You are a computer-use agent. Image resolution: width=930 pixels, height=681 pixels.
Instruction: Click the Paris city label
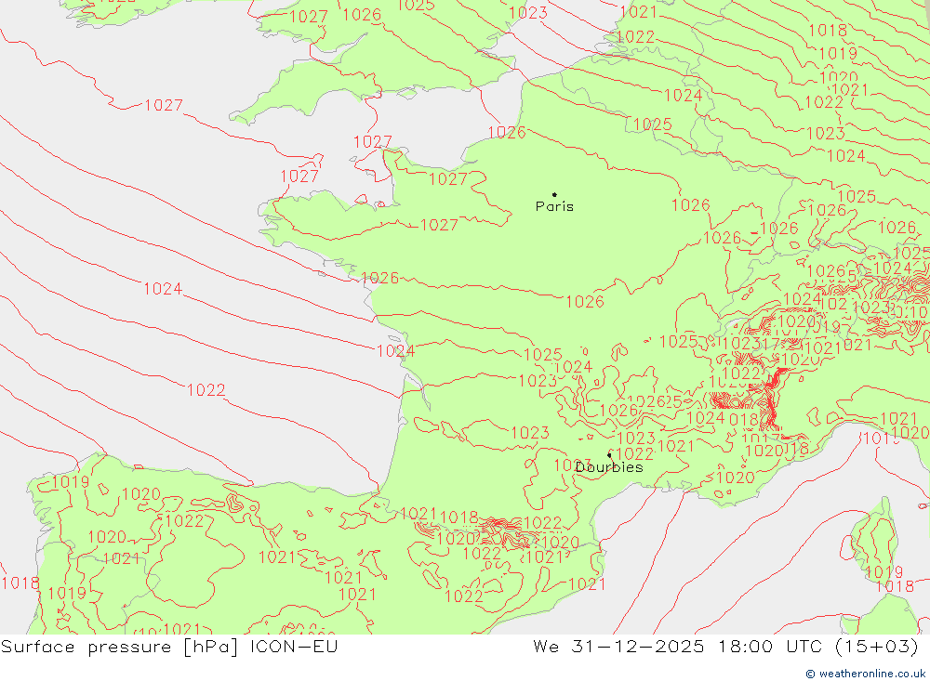(554, 206)
